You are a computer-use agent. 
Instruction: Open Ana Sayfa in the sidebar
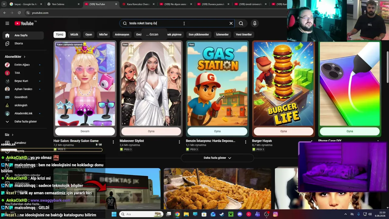coord(23,35)
